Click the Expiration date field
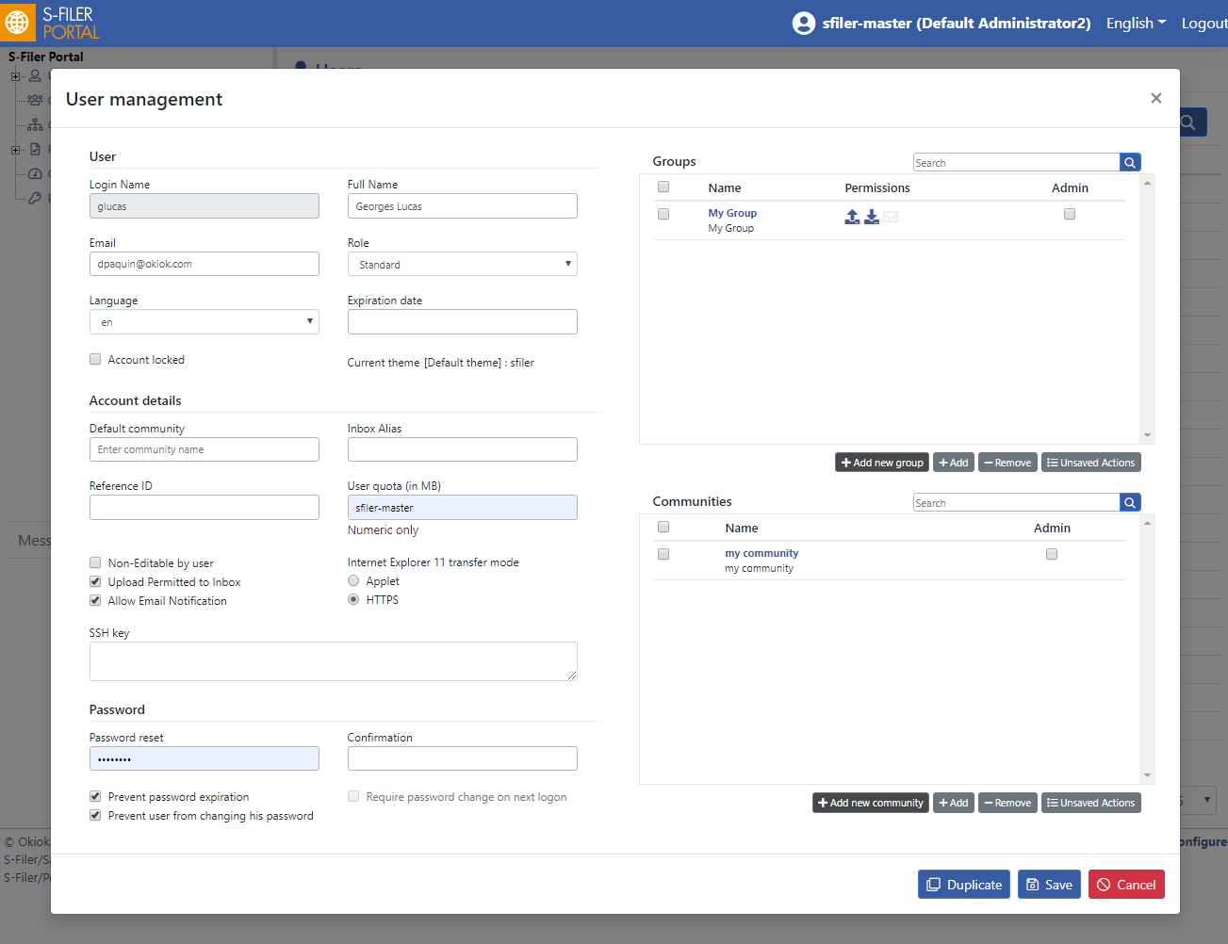The height and width of the screenshot is (944, 1228). [463, 321]
